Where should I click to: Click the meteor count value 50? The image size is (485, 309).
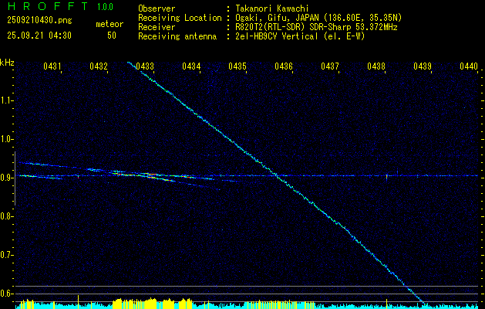click(x=112, y=36)
